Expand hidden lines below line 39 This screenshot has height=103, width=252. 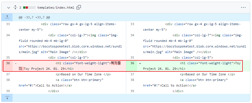[x=7, y=97]
